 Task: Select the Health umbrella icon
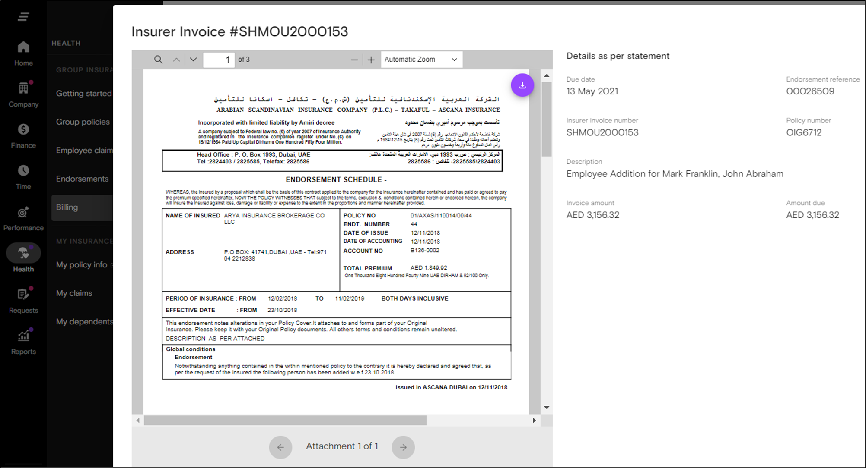click(23, 253)
